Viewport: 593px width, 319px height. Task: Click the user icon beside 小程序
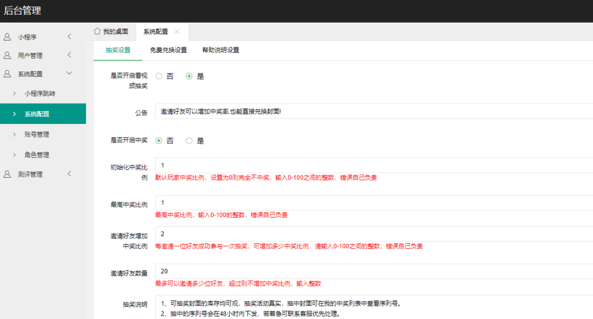[7, 37]
